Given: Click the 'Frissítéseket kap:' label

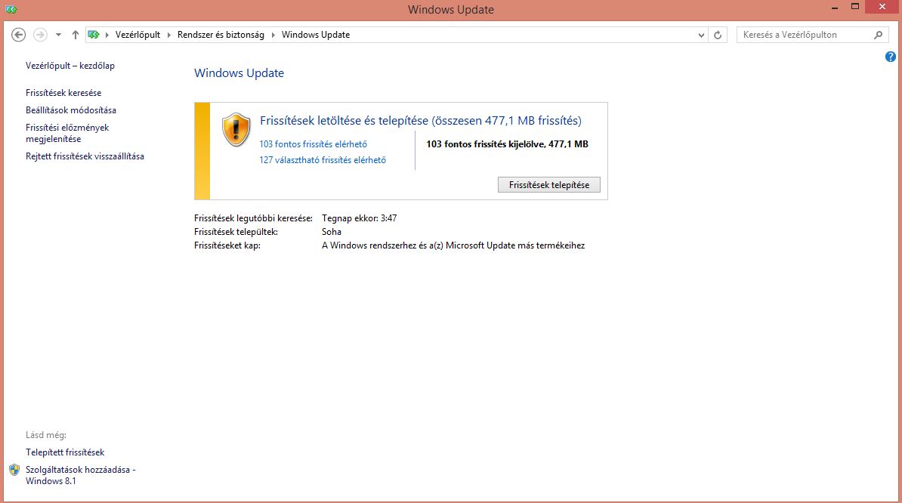Looking at the screenshot, I should 227,245.
